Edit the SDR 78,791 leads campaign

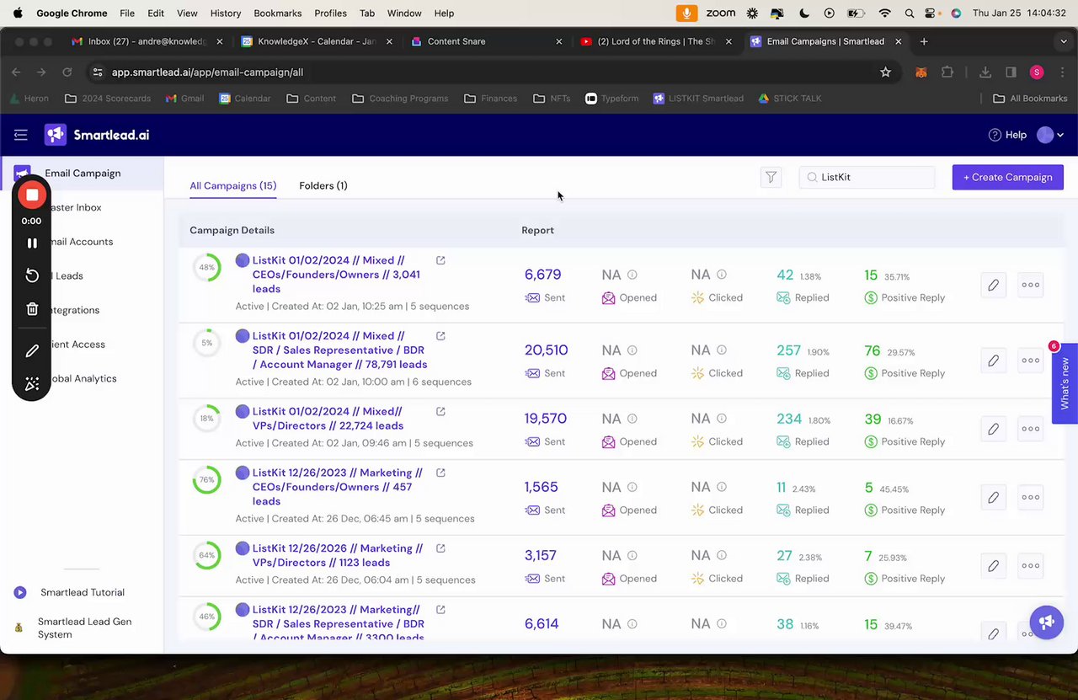[994, 361]
